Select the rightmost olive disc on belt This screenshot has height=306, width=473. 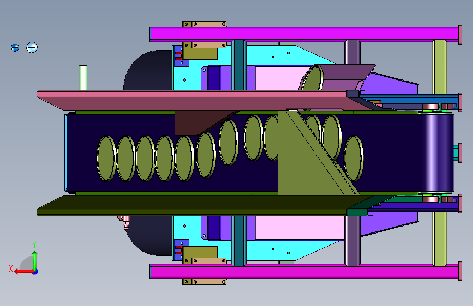pyautogui.click(x=354, y=158)
